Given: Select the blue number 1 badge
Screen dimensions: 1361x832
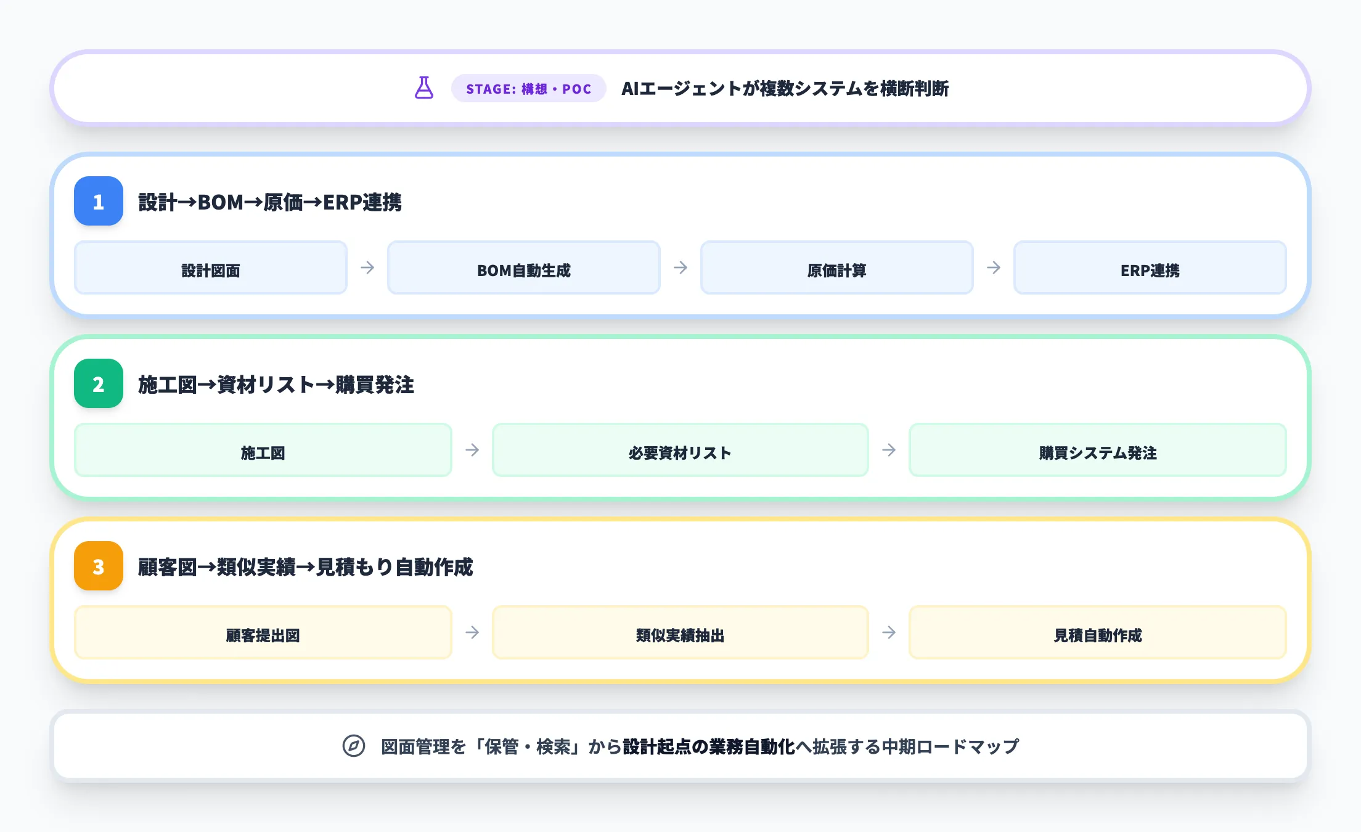Looking at the screenshot, I should click(98, 202).
